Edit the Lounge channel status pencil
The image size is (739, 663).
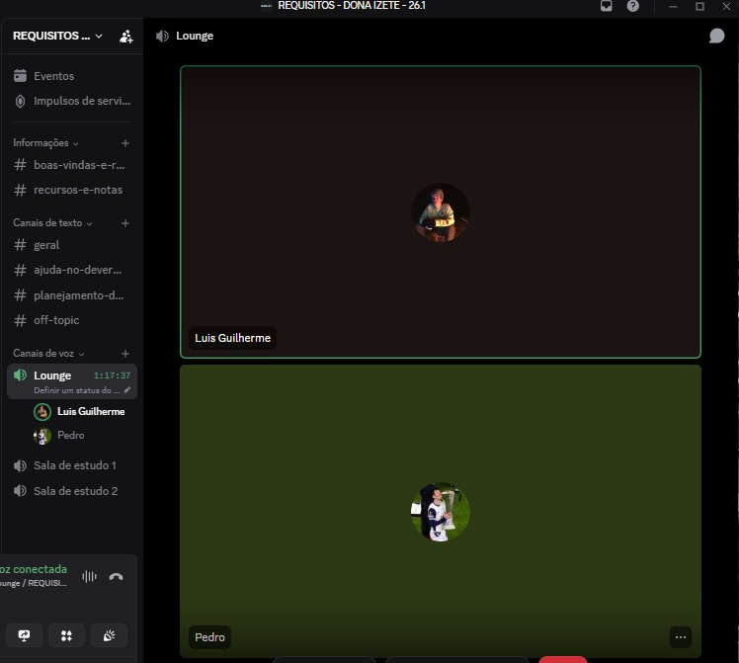[127, 390]
